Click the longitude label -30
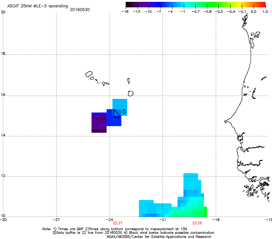The image size is (272, 239). pyautogui.click(x=3, y=220)
